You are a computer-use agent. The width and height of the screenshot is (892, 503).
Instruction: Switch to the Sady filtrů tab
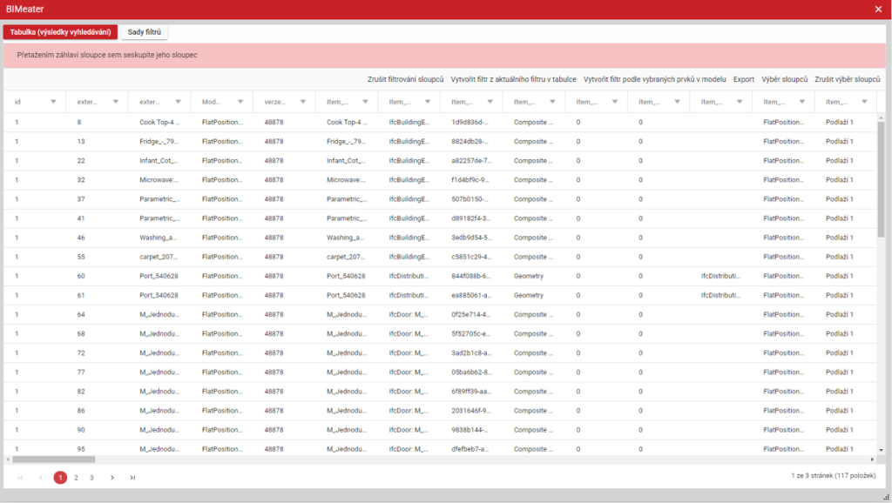(x=145, y=32)
